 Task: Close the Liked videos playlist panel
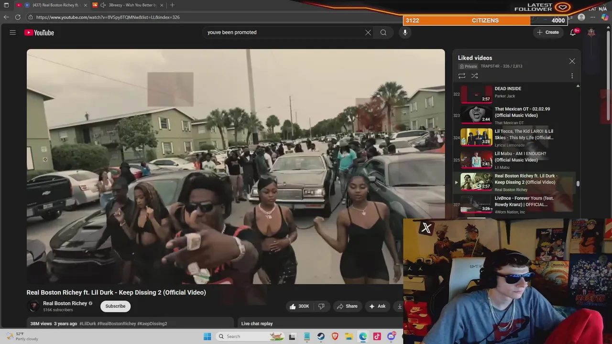click(572, 61)
